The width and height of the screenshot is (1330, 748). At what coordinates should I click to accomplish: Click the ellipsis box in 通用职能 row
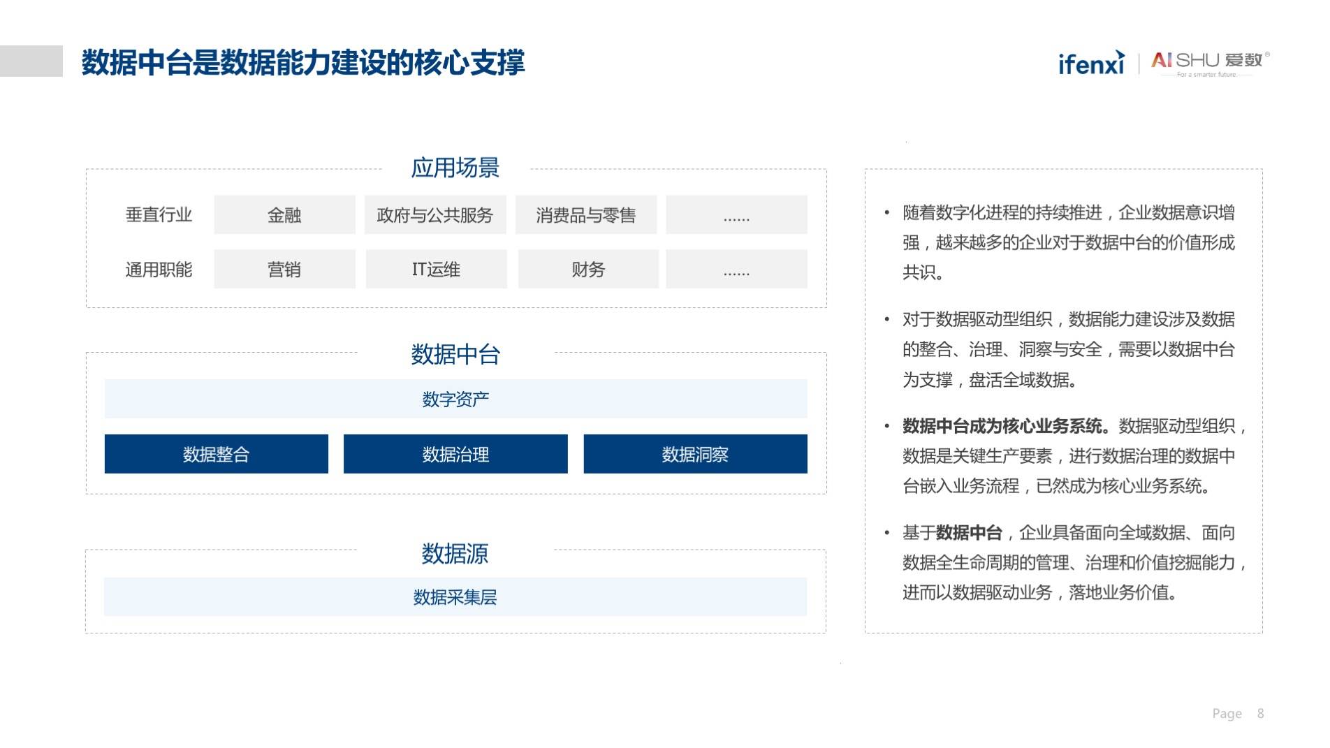point(736,269)
